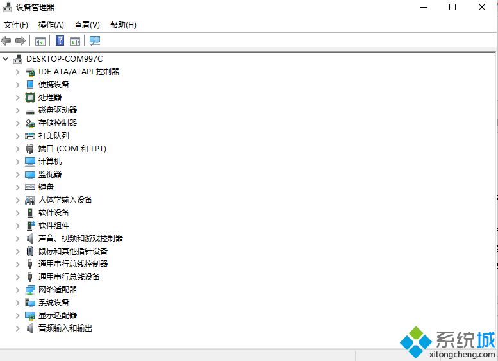Collapse the DESKTOP-COM997C root node
Image resolution: width=498 pixels, height=361 pixels.
point(5,59)
